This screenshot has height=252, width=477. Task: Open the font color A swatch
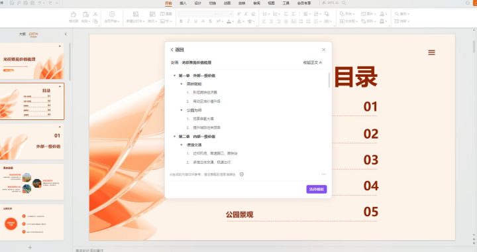(229, 21)
